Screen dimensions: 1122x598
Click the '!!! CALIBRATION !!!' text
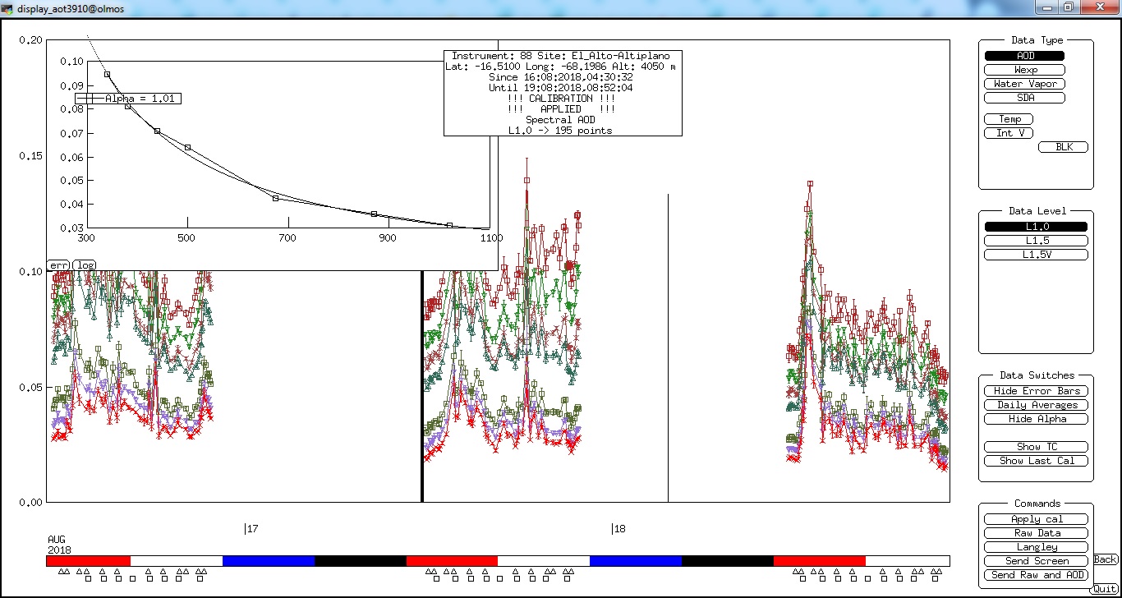point(562,99)
